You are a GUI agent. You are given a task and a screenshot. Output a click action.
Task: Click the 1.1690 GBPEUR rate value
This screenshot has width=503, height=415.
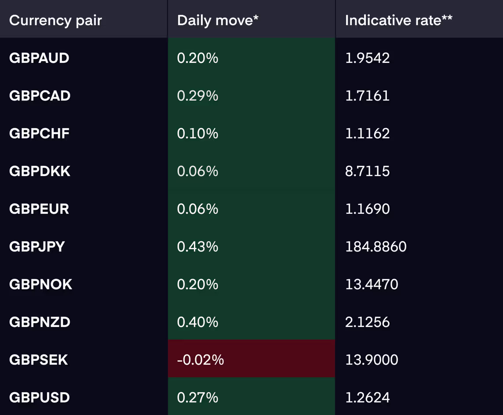367,209
